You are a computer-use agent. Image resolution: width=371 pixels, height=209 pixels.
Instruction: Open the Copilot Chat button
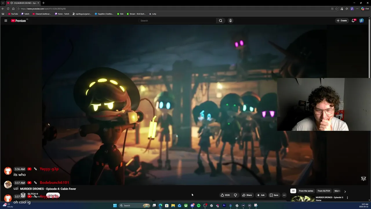pyautogui.click(x=365, y=9)
